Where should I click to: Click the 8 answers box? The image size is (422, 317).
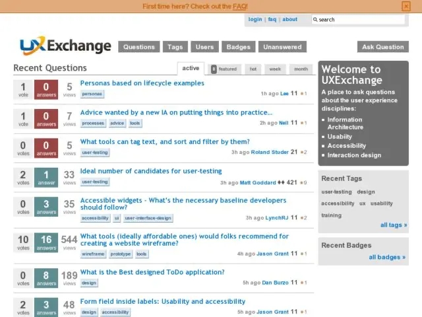point(46,278)
